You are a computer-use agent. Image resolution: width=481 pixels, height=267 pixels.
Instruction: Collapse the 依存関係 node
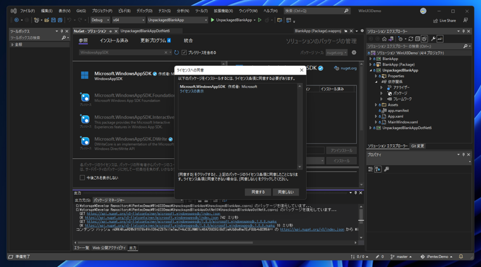(376, 82)
